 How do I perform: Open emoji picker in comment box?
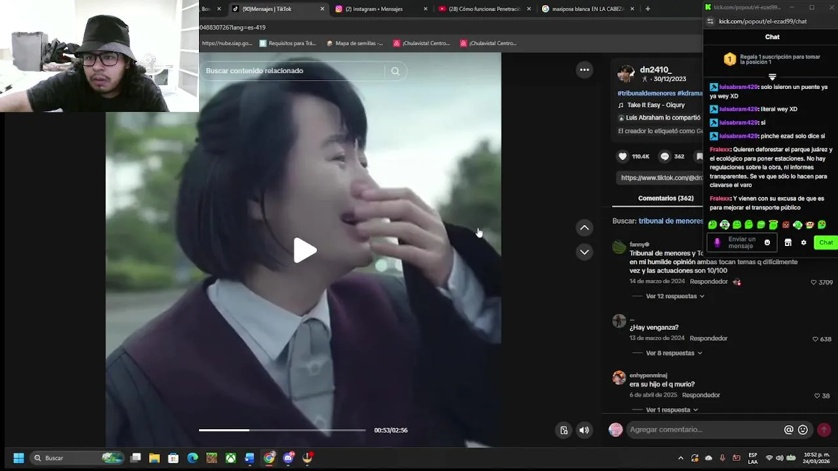[803, 430]
